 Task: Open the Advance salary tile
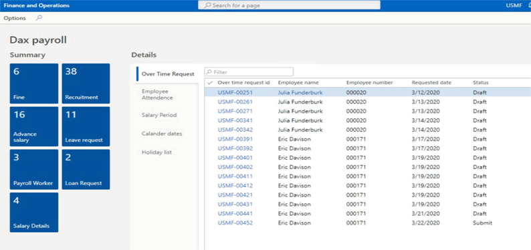[x=34, y=126]
